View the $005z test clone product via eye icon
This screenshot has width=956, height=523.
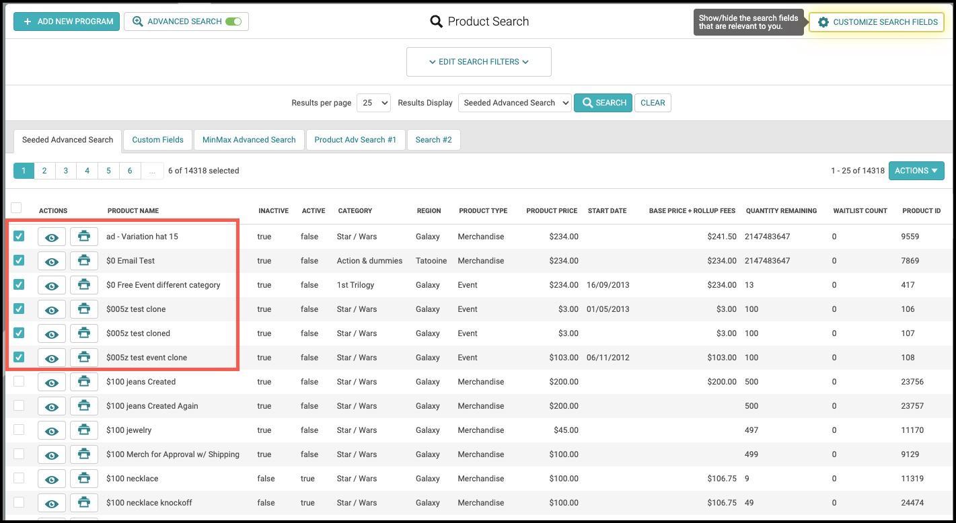click(52, 309)
